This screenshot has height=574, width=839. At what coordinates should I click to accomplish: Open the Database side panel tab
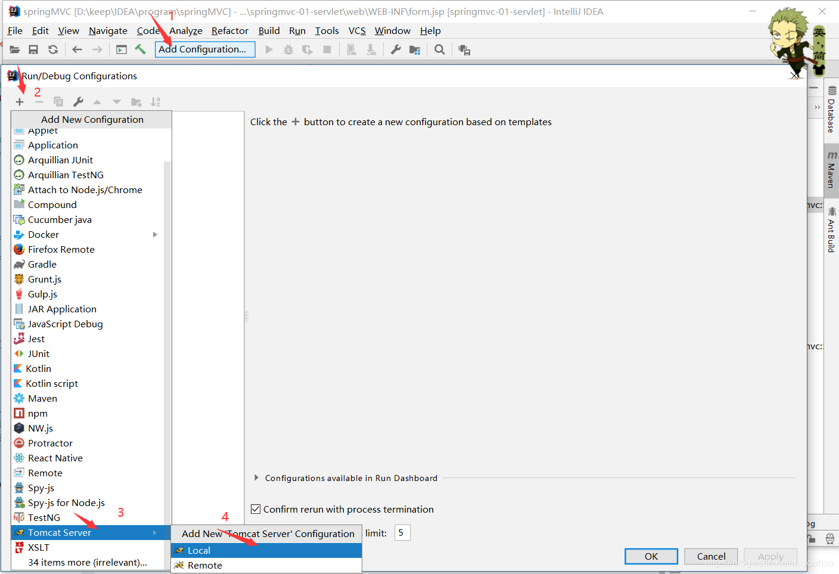click(832, 110)
